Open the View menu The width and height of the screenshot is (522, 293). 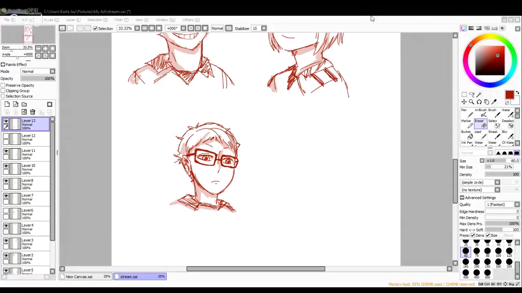142,20
